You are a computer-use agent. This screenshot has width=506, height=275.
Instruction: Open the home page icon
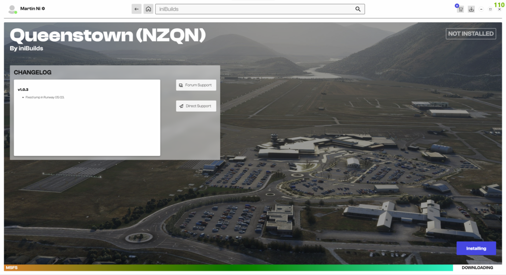click(x=148, y=9)
